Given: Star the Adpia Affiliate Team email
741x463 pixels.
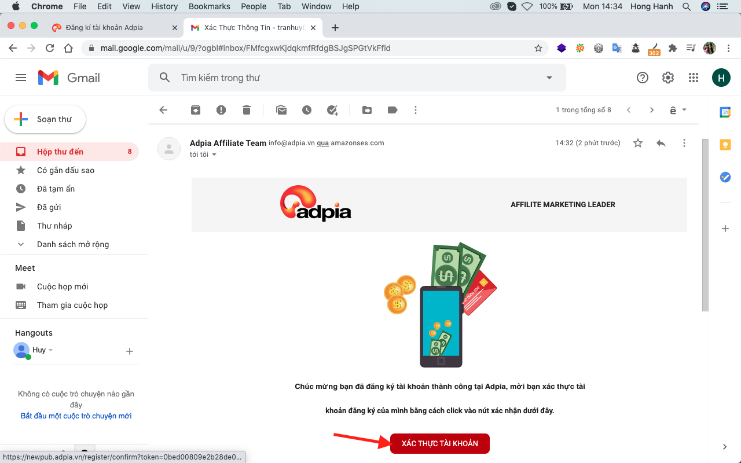Looking at the screenshot, I should tap(637, 143).
